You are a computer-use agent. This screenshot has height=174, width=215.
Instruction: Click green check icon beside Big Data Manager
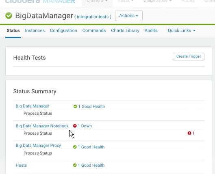click(75, 106)
